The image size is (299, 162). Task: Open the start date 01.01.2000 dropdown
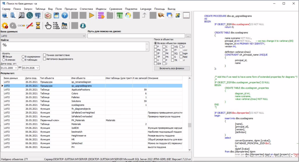16,68
